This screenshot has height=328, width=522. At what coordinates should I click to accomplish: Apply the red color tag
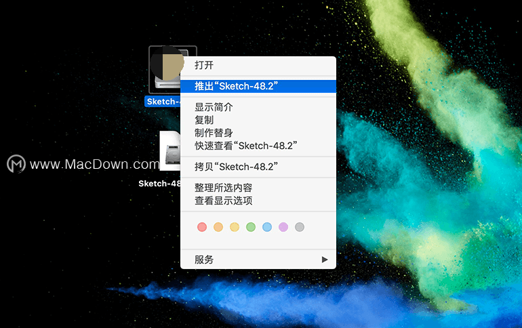[x=202, y=227]
